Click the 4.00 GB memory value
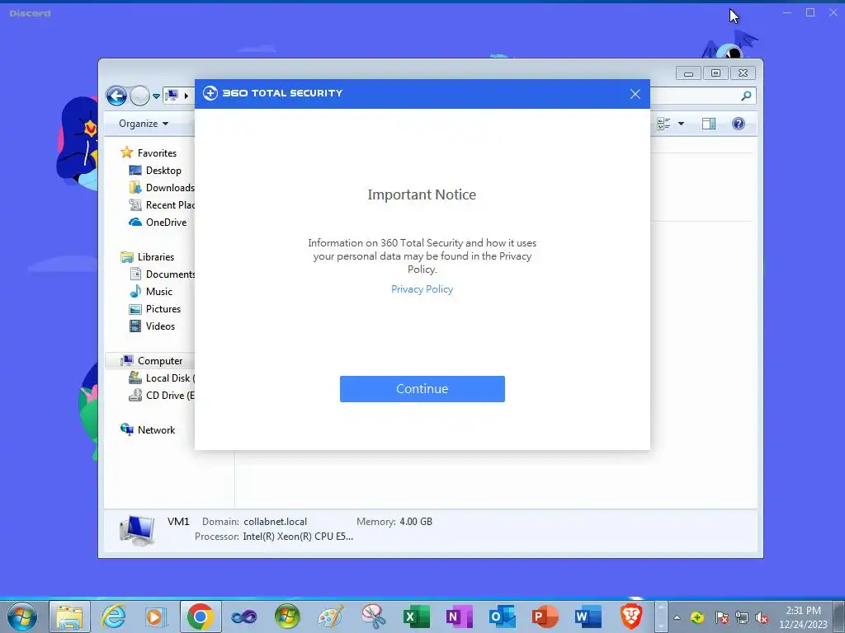This screenshot has height=633, width=845. 416,522
